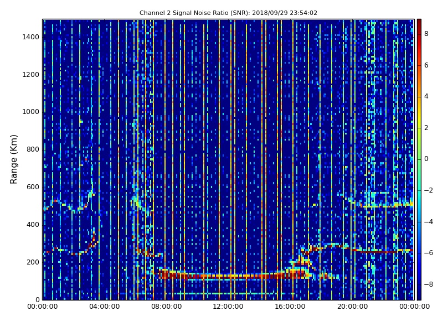The height and width of the screenshot is (332, 443).
Task: Click the colorbar label 6
Action: [426, 65]
